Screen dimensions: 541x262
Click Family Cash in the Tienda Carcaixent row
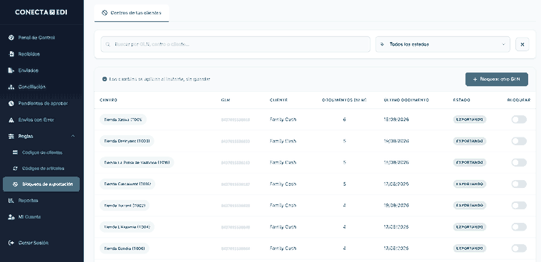click(x=283, y=184)
